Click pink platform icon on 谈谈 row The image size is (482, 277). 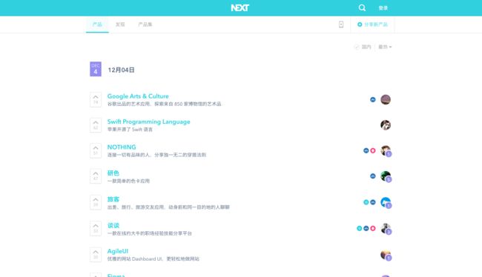click(x=372, y=228)
